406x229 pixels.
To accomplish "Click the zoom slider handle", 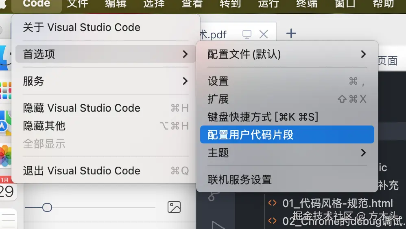I will point(47,207).
